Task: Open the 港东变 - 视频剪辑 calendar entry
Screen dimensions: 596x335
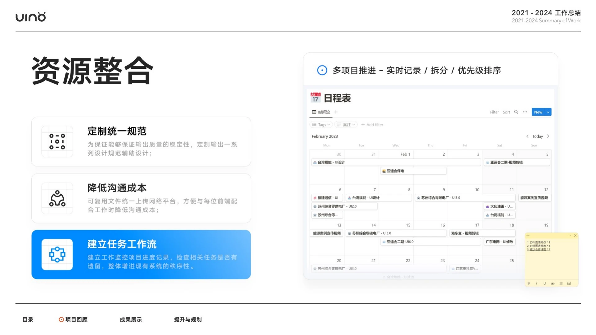Action: tap(482, 233)
